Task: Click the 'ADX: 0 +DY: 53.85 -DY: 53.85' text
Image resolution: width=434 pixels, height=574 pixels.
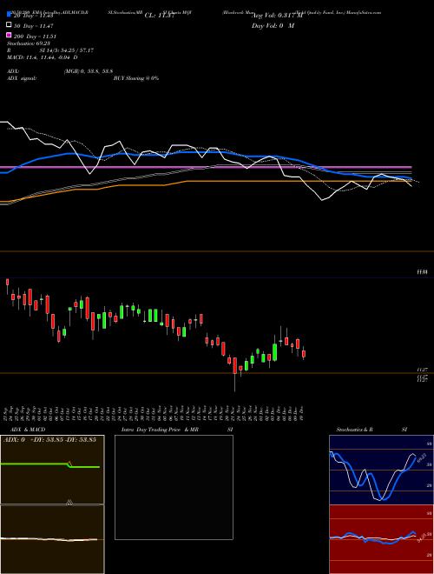Action: click(49, 439)
